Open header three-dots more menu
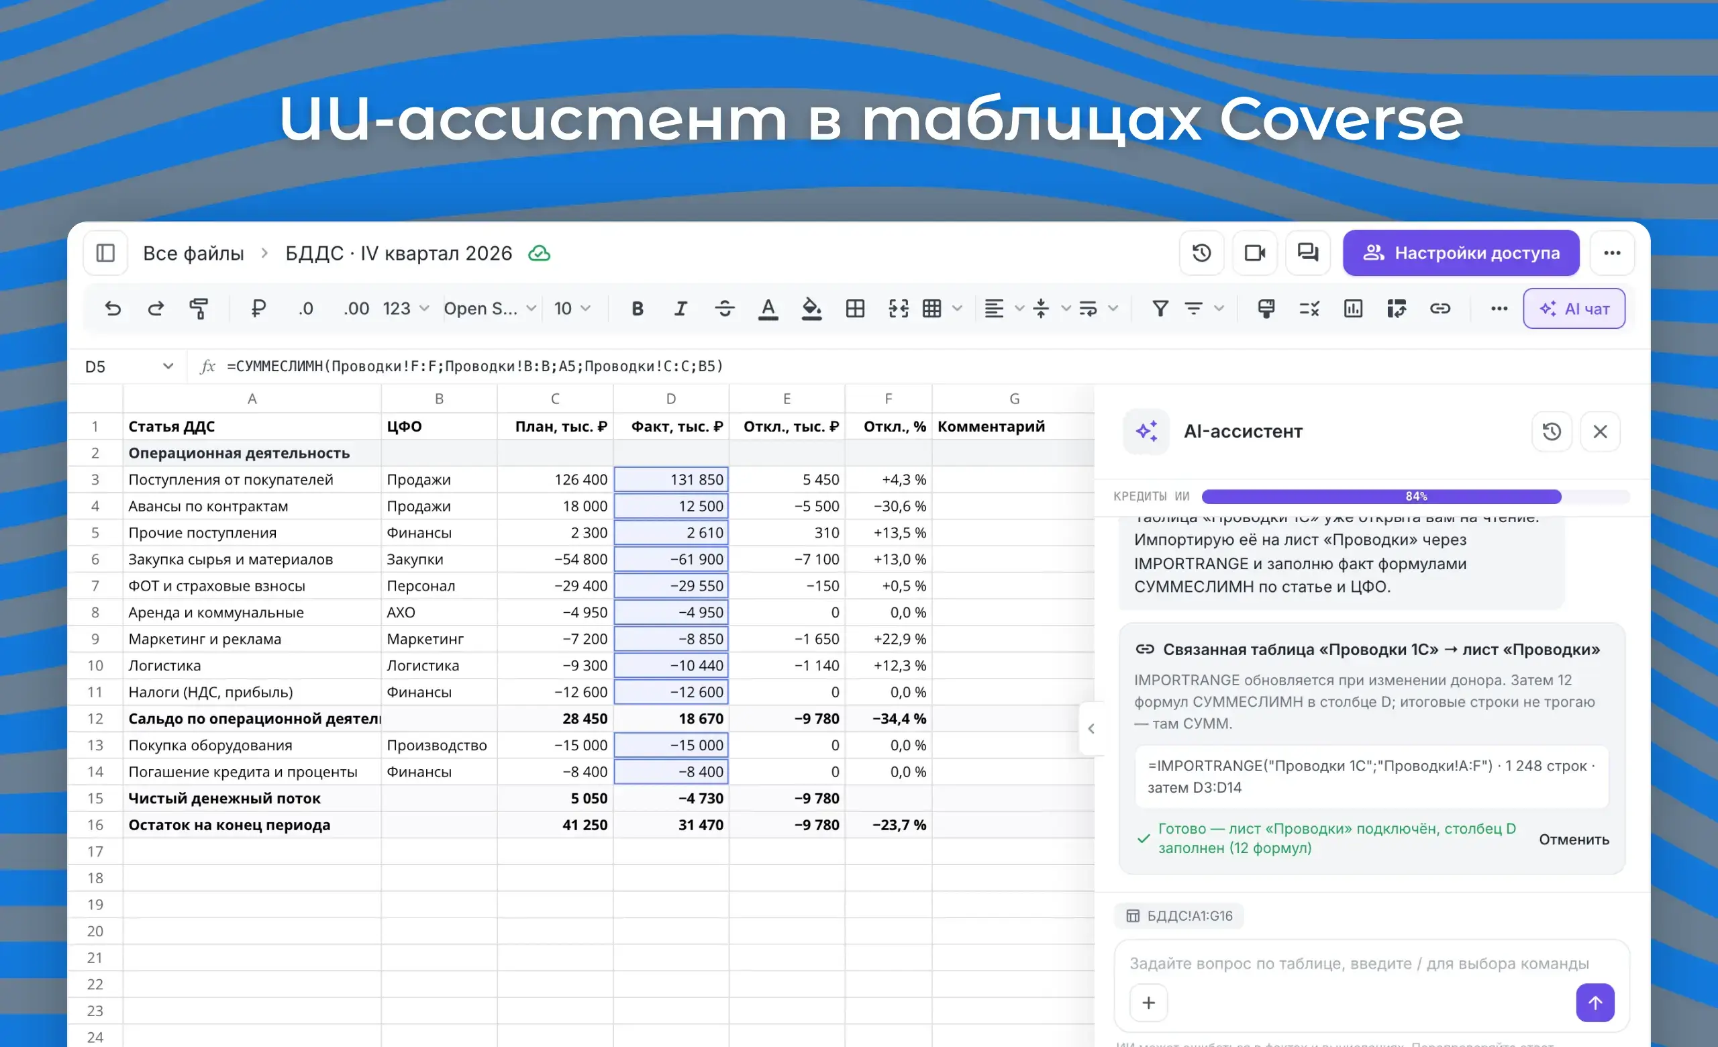Screen dimensions: 1718x1047 (x=1612, y=253)
